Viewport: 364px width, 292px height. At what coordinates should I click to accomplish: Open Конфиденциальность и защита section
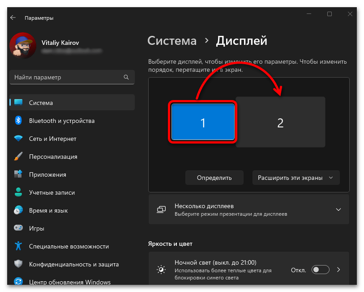pyautogui.click(x=18, y=264)
